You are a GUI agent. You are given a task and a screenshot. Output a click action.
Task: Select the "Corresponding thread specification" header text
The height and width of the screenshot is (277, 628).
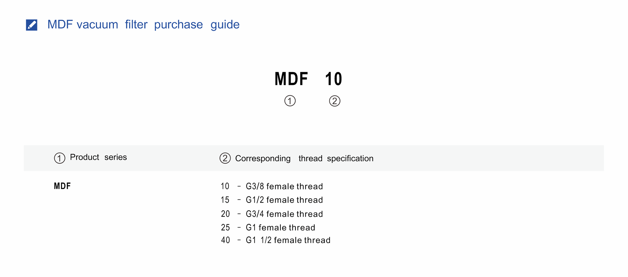point(304,158)
